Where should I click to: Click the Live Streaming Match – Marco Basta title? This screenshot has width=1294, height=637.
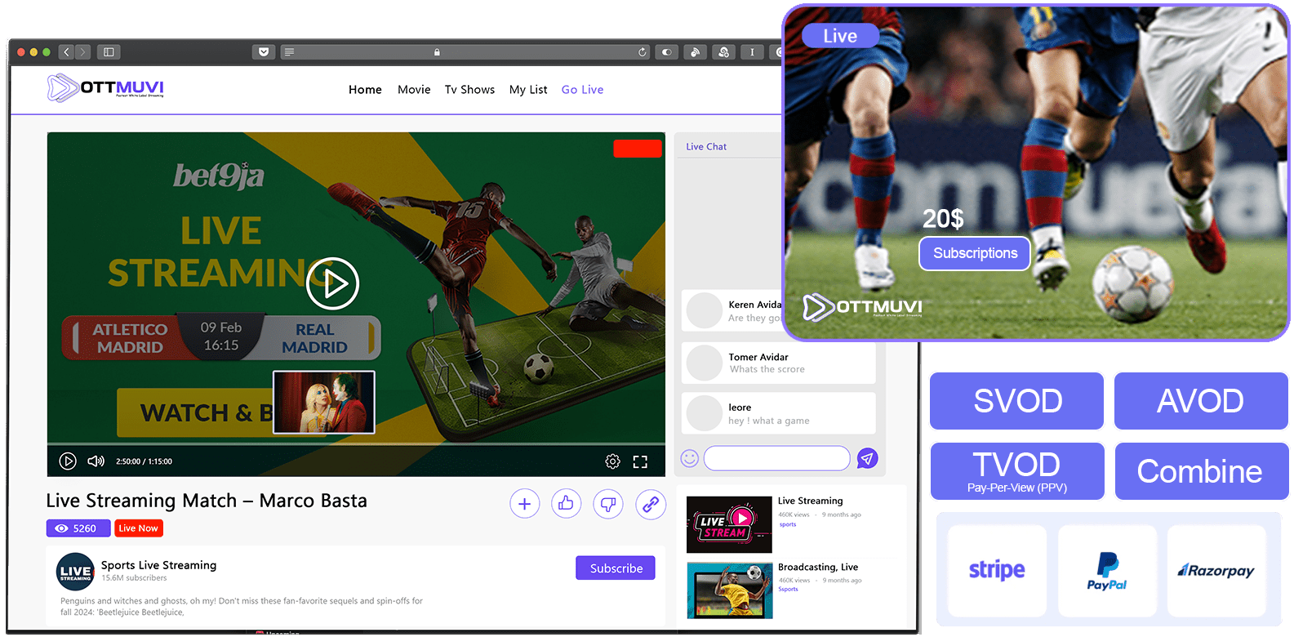[207, 501]
